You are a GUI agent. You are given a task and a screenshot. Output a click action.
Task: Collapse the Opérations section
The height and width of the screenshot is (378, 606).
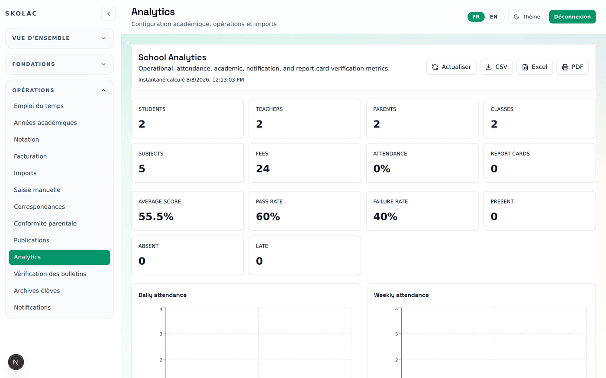pos(59,90)
